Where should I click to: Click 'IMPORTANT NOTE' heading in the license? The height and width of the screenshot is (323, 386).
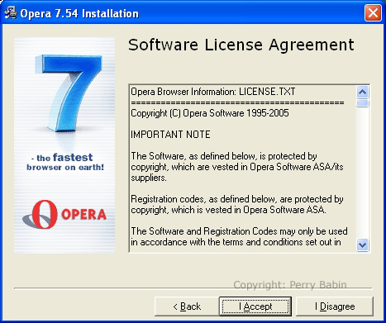click(170, 135)
